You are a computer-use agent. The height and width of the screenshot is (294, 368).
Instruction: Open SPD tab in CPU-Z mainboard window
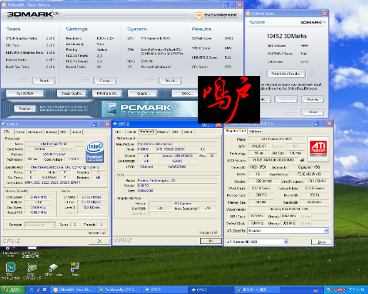coord(175,131)
